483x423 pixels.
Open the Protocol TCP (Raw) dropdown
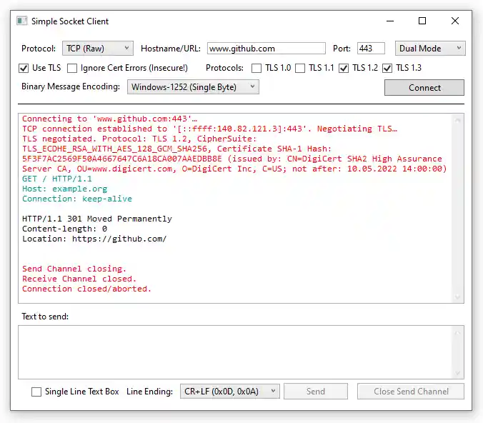click(x=97, y=49)
